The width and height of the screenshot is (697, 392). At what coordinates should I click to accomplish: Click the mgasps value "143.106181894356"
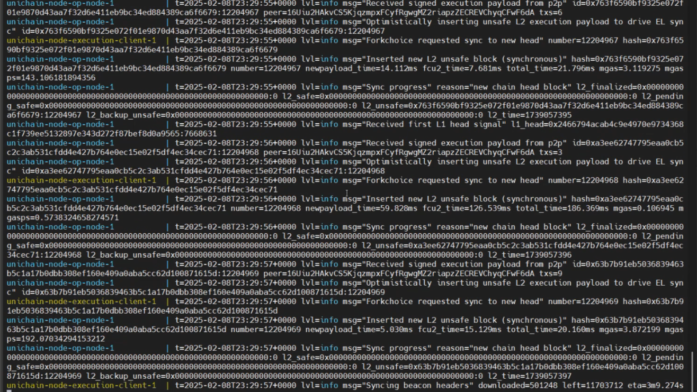[x=59, y=78]
